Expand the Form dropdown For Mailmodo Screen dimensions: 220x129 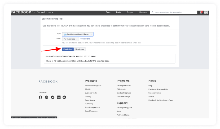[70, 39]
